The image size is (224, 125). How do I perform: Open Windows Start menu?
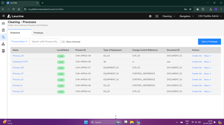coord(86,122)
